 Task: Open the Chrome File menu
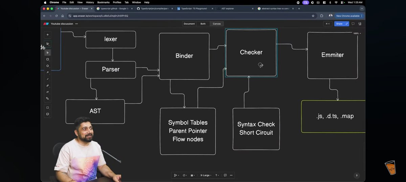pyautogui.click(x=64, y=2)
